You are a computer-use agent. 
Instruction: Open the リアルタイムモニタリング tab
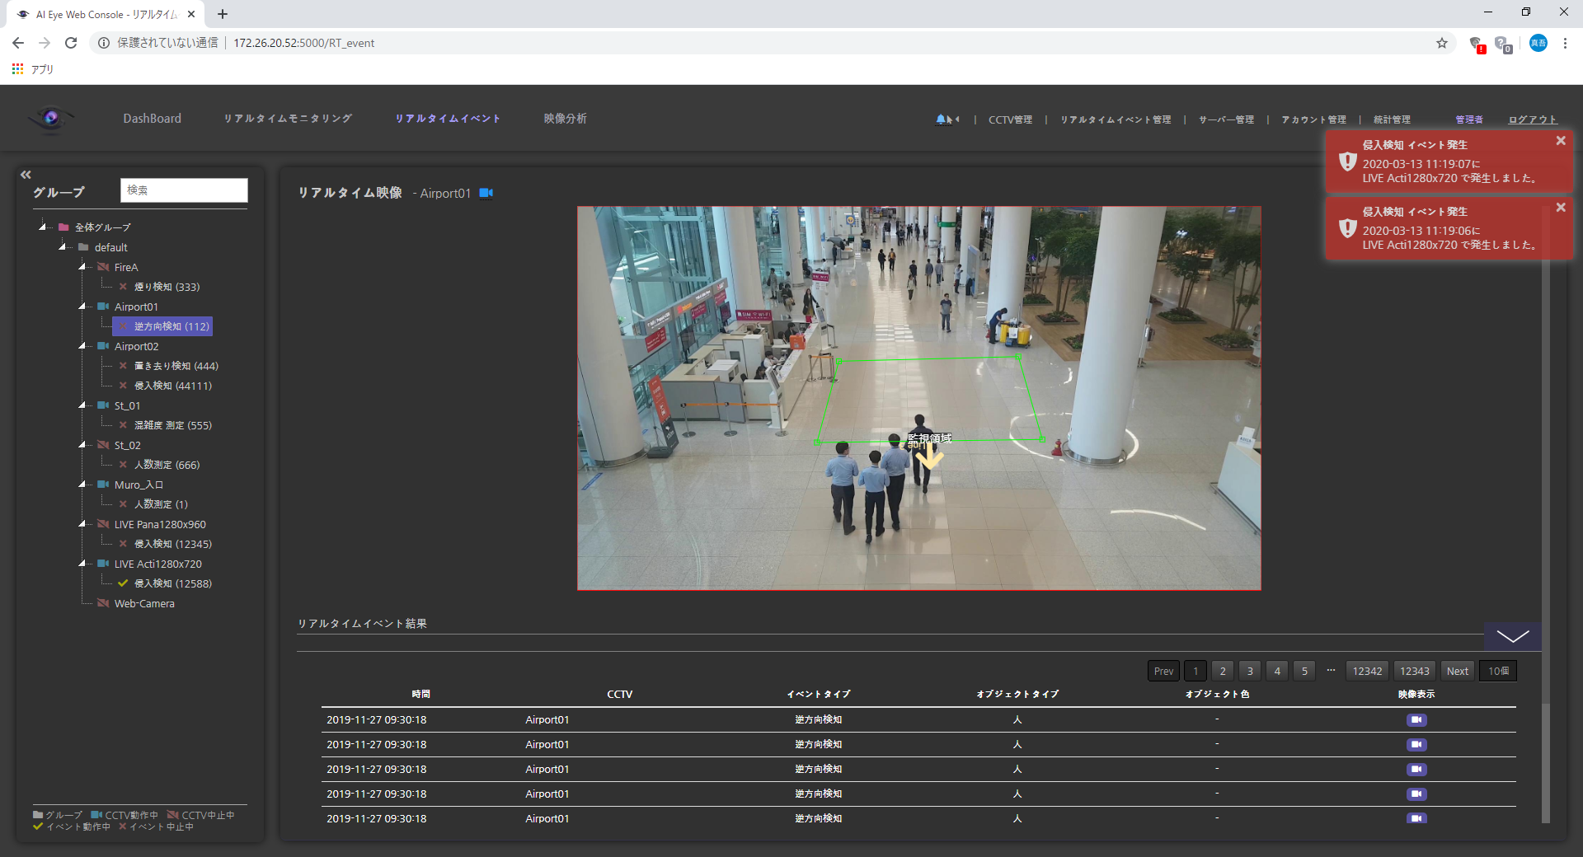288,119
